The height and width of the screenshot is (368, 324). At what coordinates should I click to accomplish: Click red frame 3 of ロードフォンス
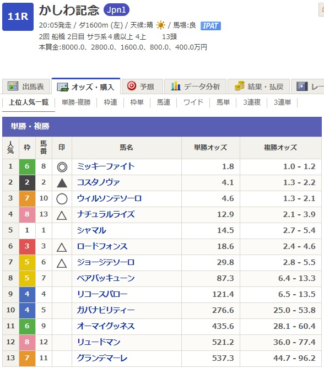click(27, 246)
